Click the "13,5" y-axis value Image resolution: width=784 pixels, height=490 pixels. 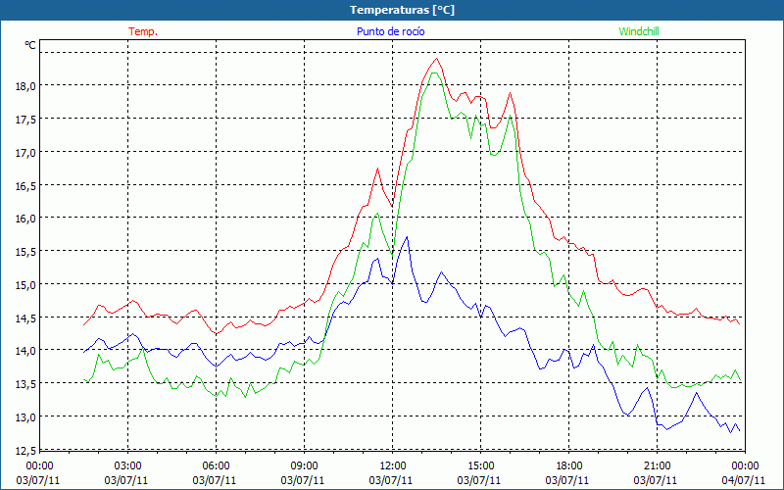click(26, 383)
